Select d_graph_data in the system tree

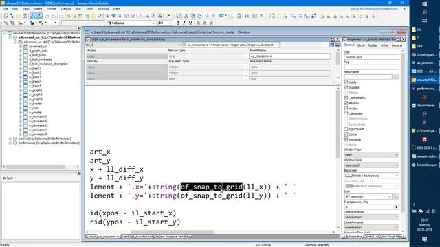[x=38, y=51]
